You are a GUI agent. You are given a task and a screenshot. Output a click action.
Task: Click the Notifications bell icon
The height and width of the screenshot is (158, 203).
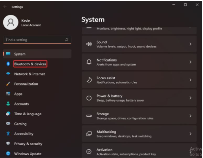tap(89, 62)
